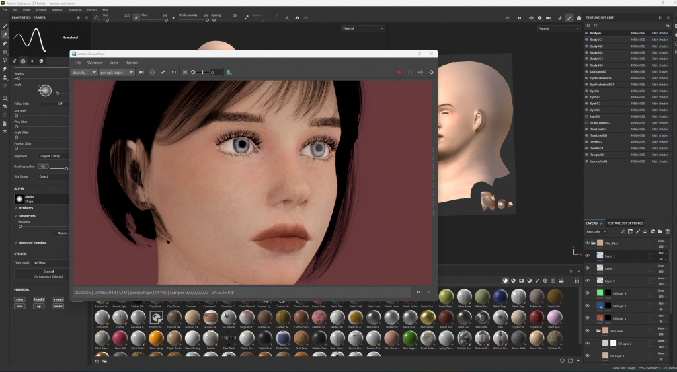This screenshot has height=372, width=677.
Task: Open the perspShape camera dropdown
Action: (117, 72)
